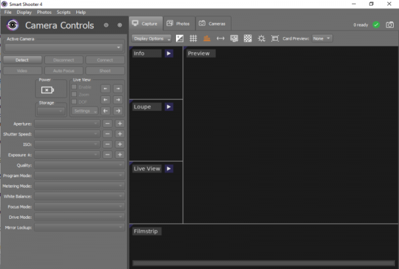Toggle the orange histogram icon
399x269 pixels.
207,38
